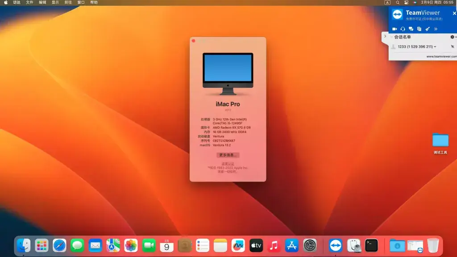Expand more TeamViewer tools double-chevron
The height and width of the screenshot is (257, 457).
coord(436,29)
